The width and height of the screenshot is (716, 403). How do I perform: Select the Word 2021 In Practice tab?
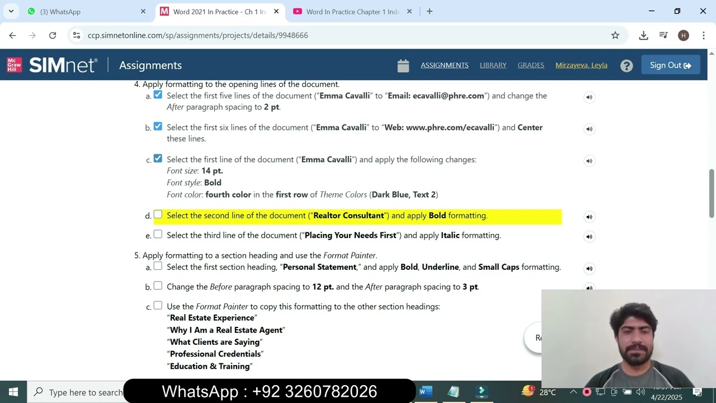[x=220, y=11]
